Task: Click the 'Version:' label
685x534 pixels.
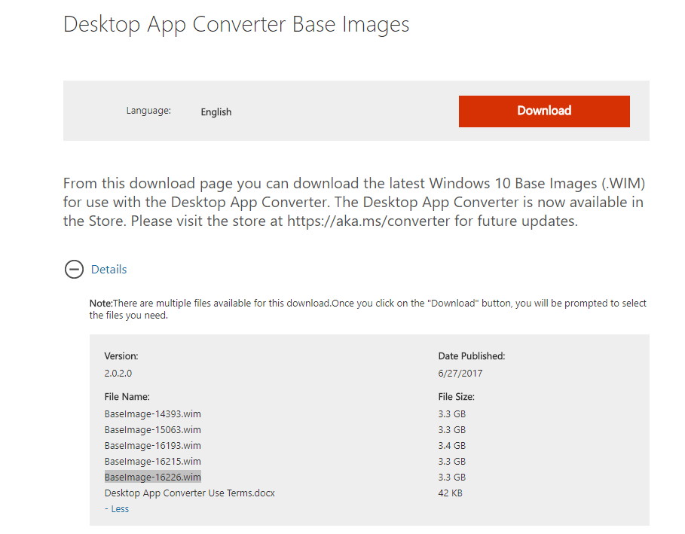Action: (x=121, y=355)
